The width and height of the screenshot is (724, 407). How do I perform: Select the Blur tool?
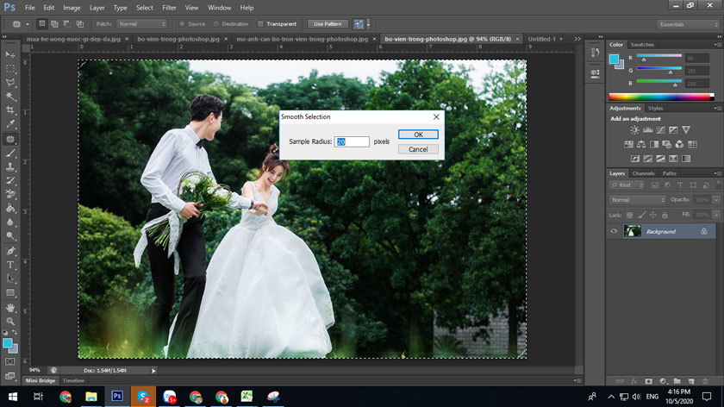10,222
